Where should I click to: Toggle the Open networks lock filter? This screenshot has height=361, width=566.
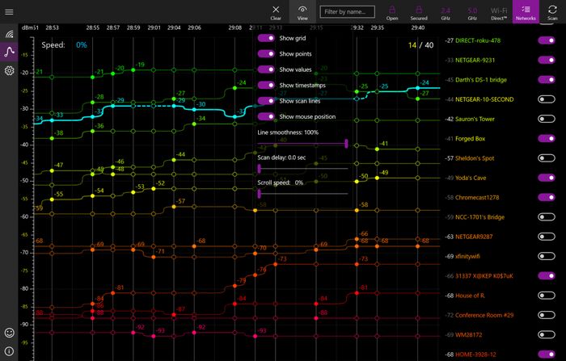(x=392, y=11)
